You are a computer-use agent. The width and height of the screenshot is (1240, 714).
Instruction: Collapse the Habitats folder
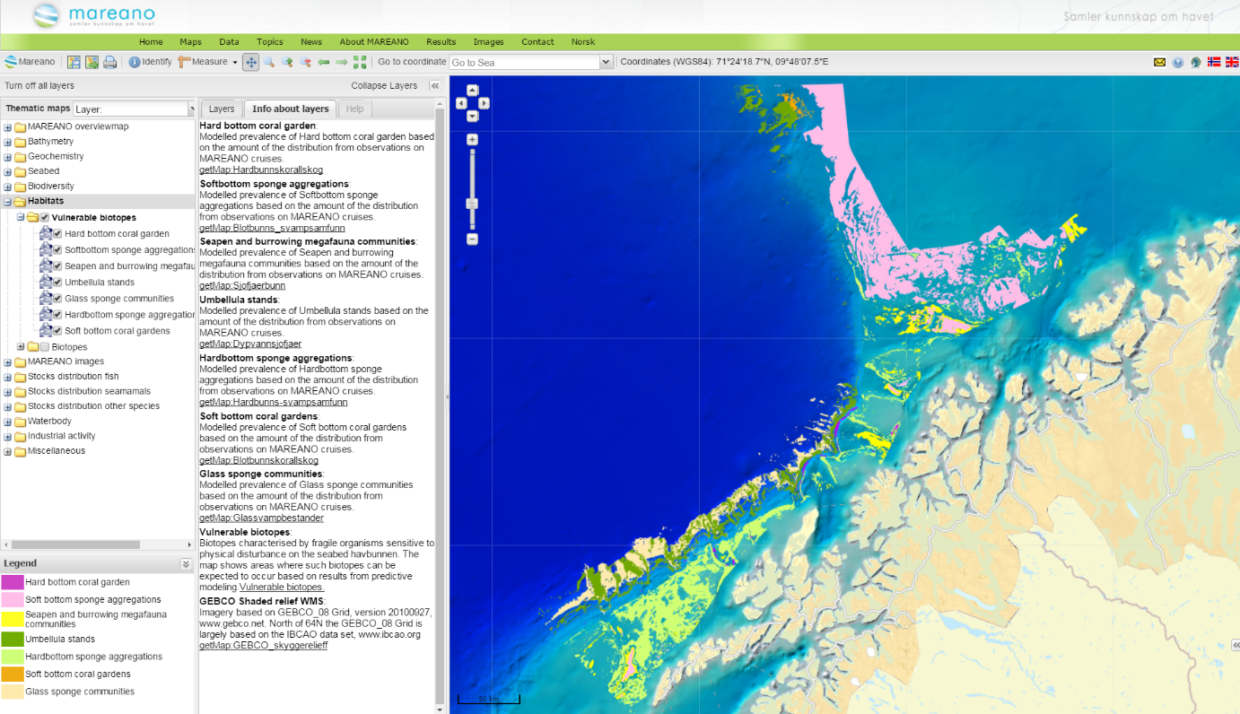[x=8, y=202]
